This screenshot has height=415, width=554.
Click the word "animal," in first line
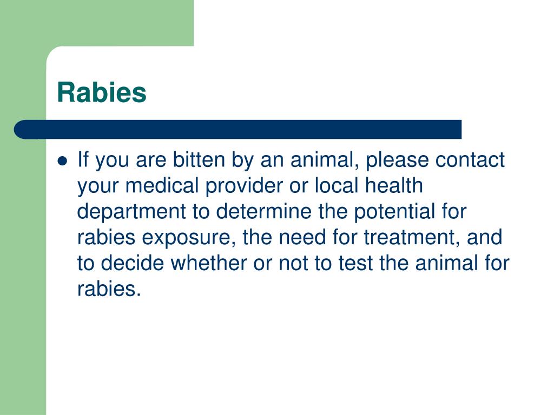322,160
